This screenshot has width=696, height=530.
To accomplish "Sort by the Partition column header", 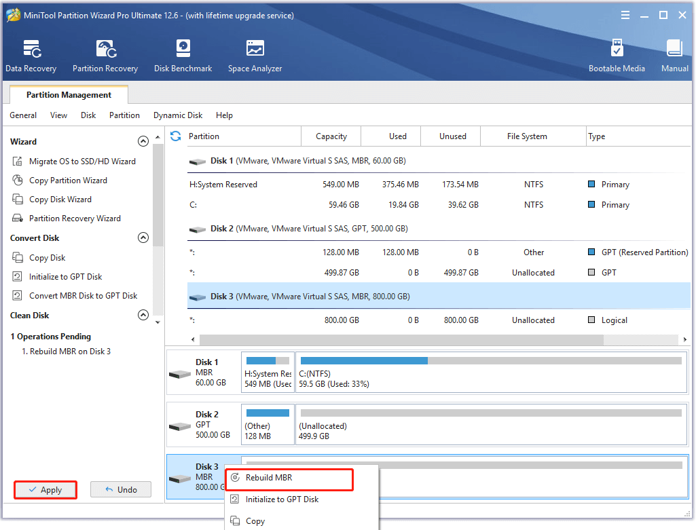I will 244,136.
